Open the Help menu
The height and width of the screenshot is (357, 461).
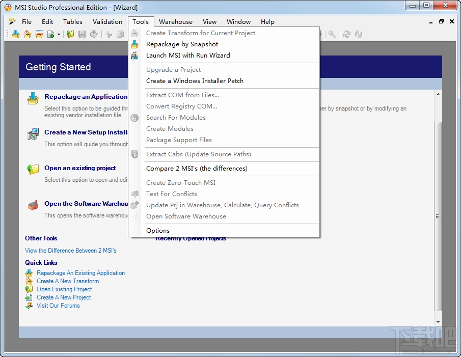point(267,21)
